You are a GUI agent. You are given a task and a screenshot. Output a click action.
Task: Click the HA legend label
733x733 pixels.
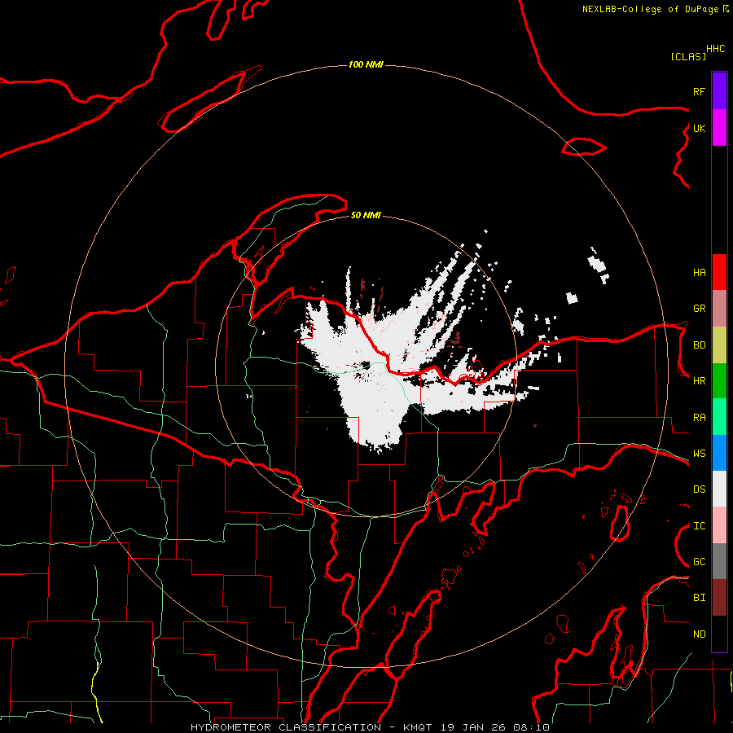699,273
